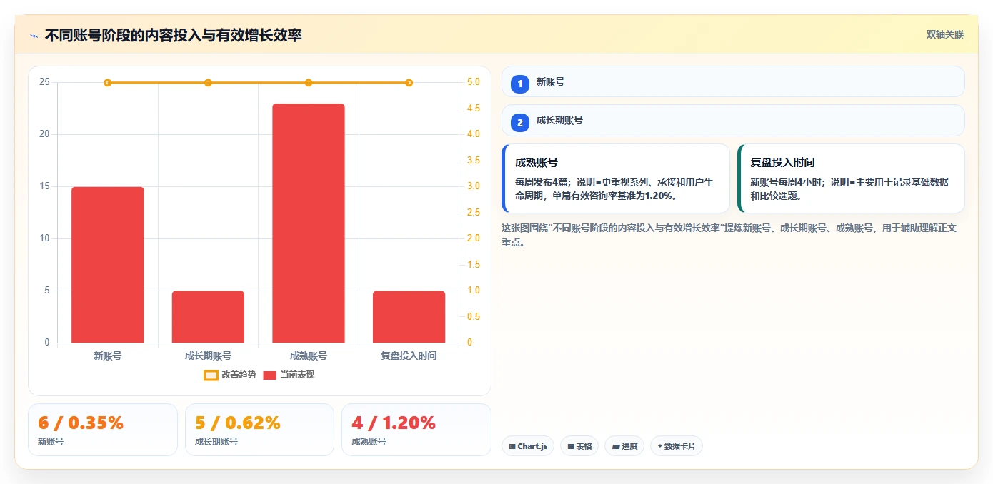
Task: Click the 表格 tag chip
Action: point(579,446)
